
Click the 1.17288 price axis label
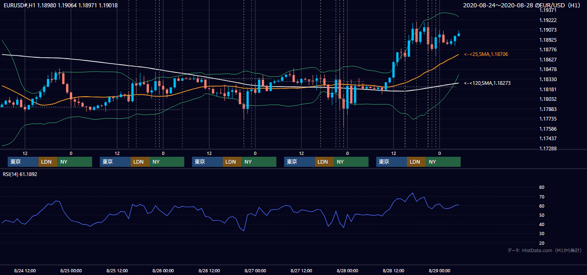click(x=548, y=149)
